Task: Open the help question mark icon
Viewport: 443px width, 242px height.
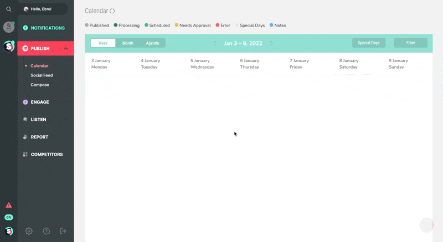Action: coord(47,231)
